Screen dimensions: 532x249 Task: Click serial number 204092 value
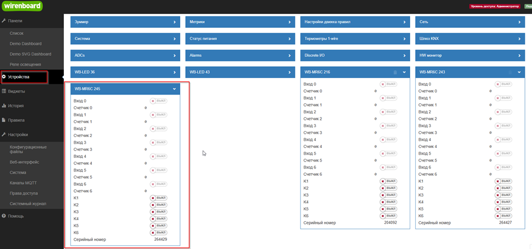point(391,223)
